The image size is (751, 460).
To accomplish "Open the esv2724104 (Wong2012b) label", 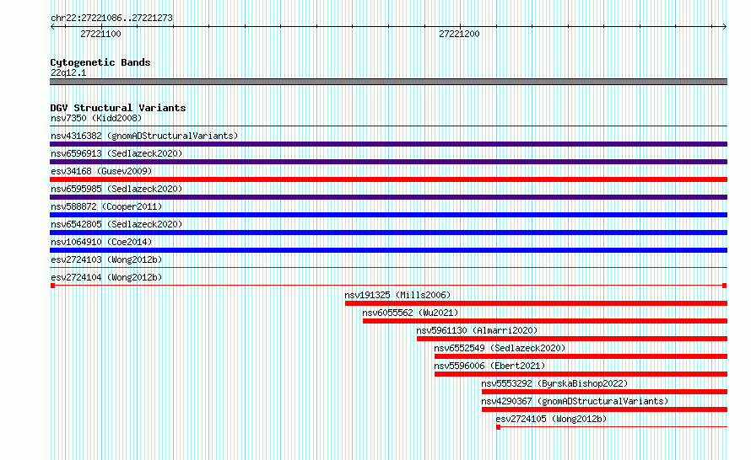I will (x=106, y=277).
